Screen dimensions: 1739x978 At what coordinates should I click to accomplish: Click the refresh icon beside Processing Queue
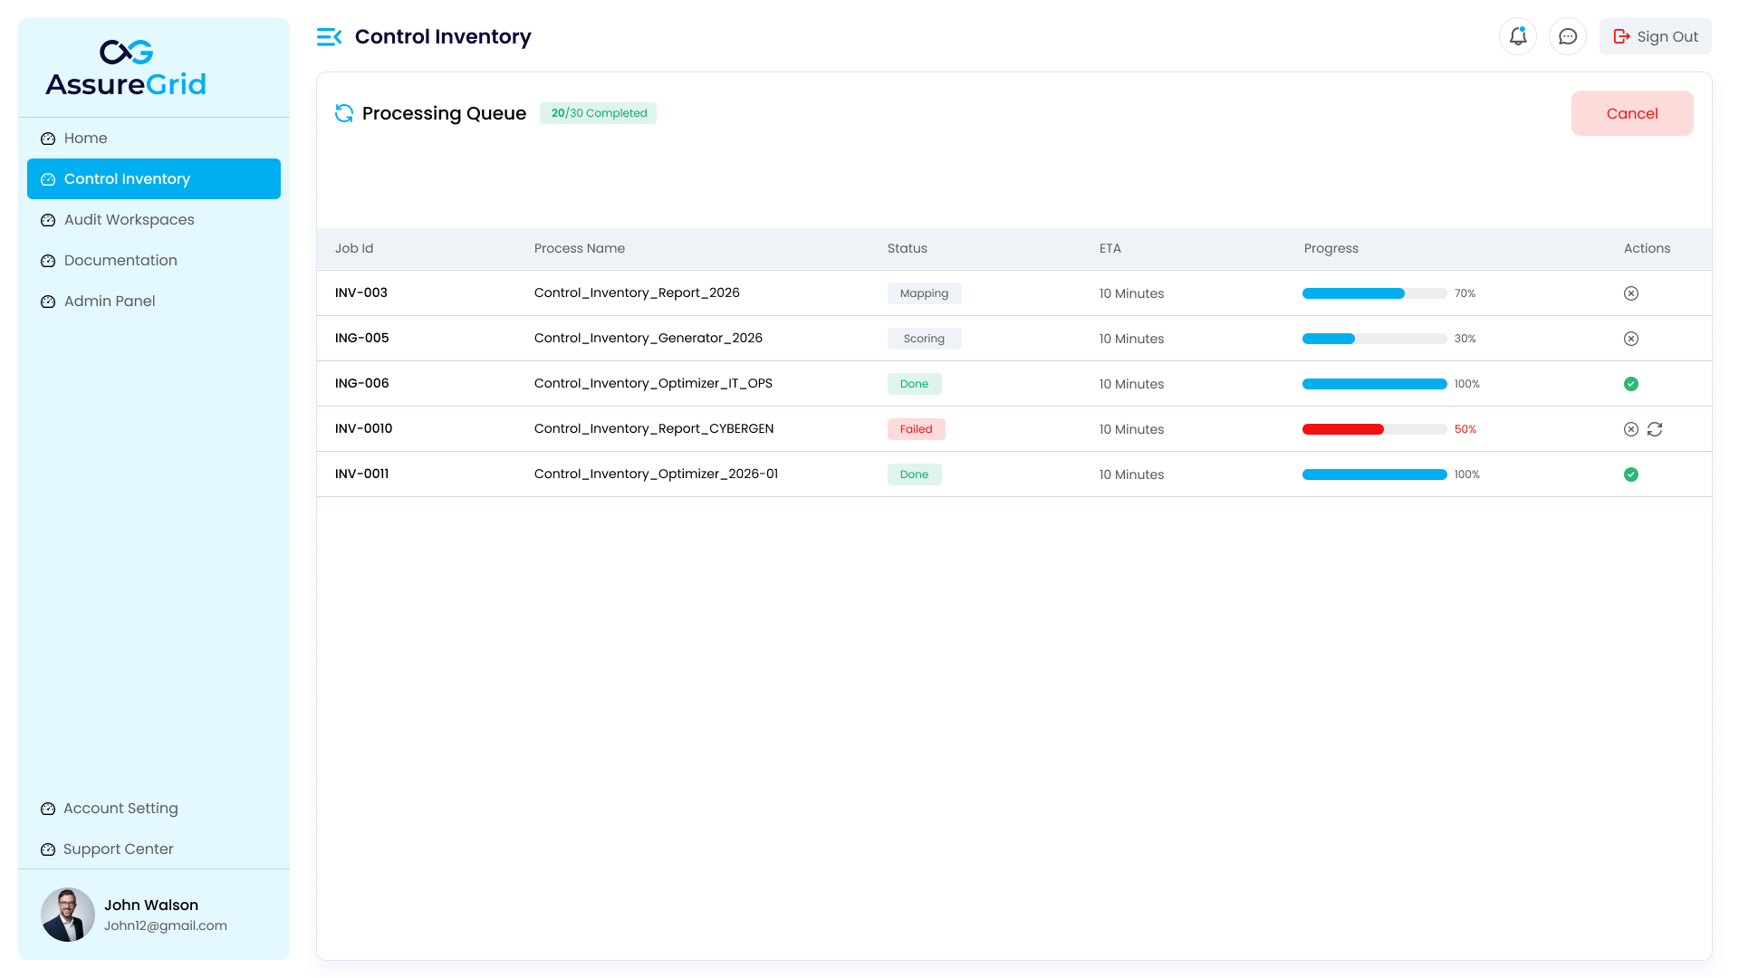click(344, 113)
